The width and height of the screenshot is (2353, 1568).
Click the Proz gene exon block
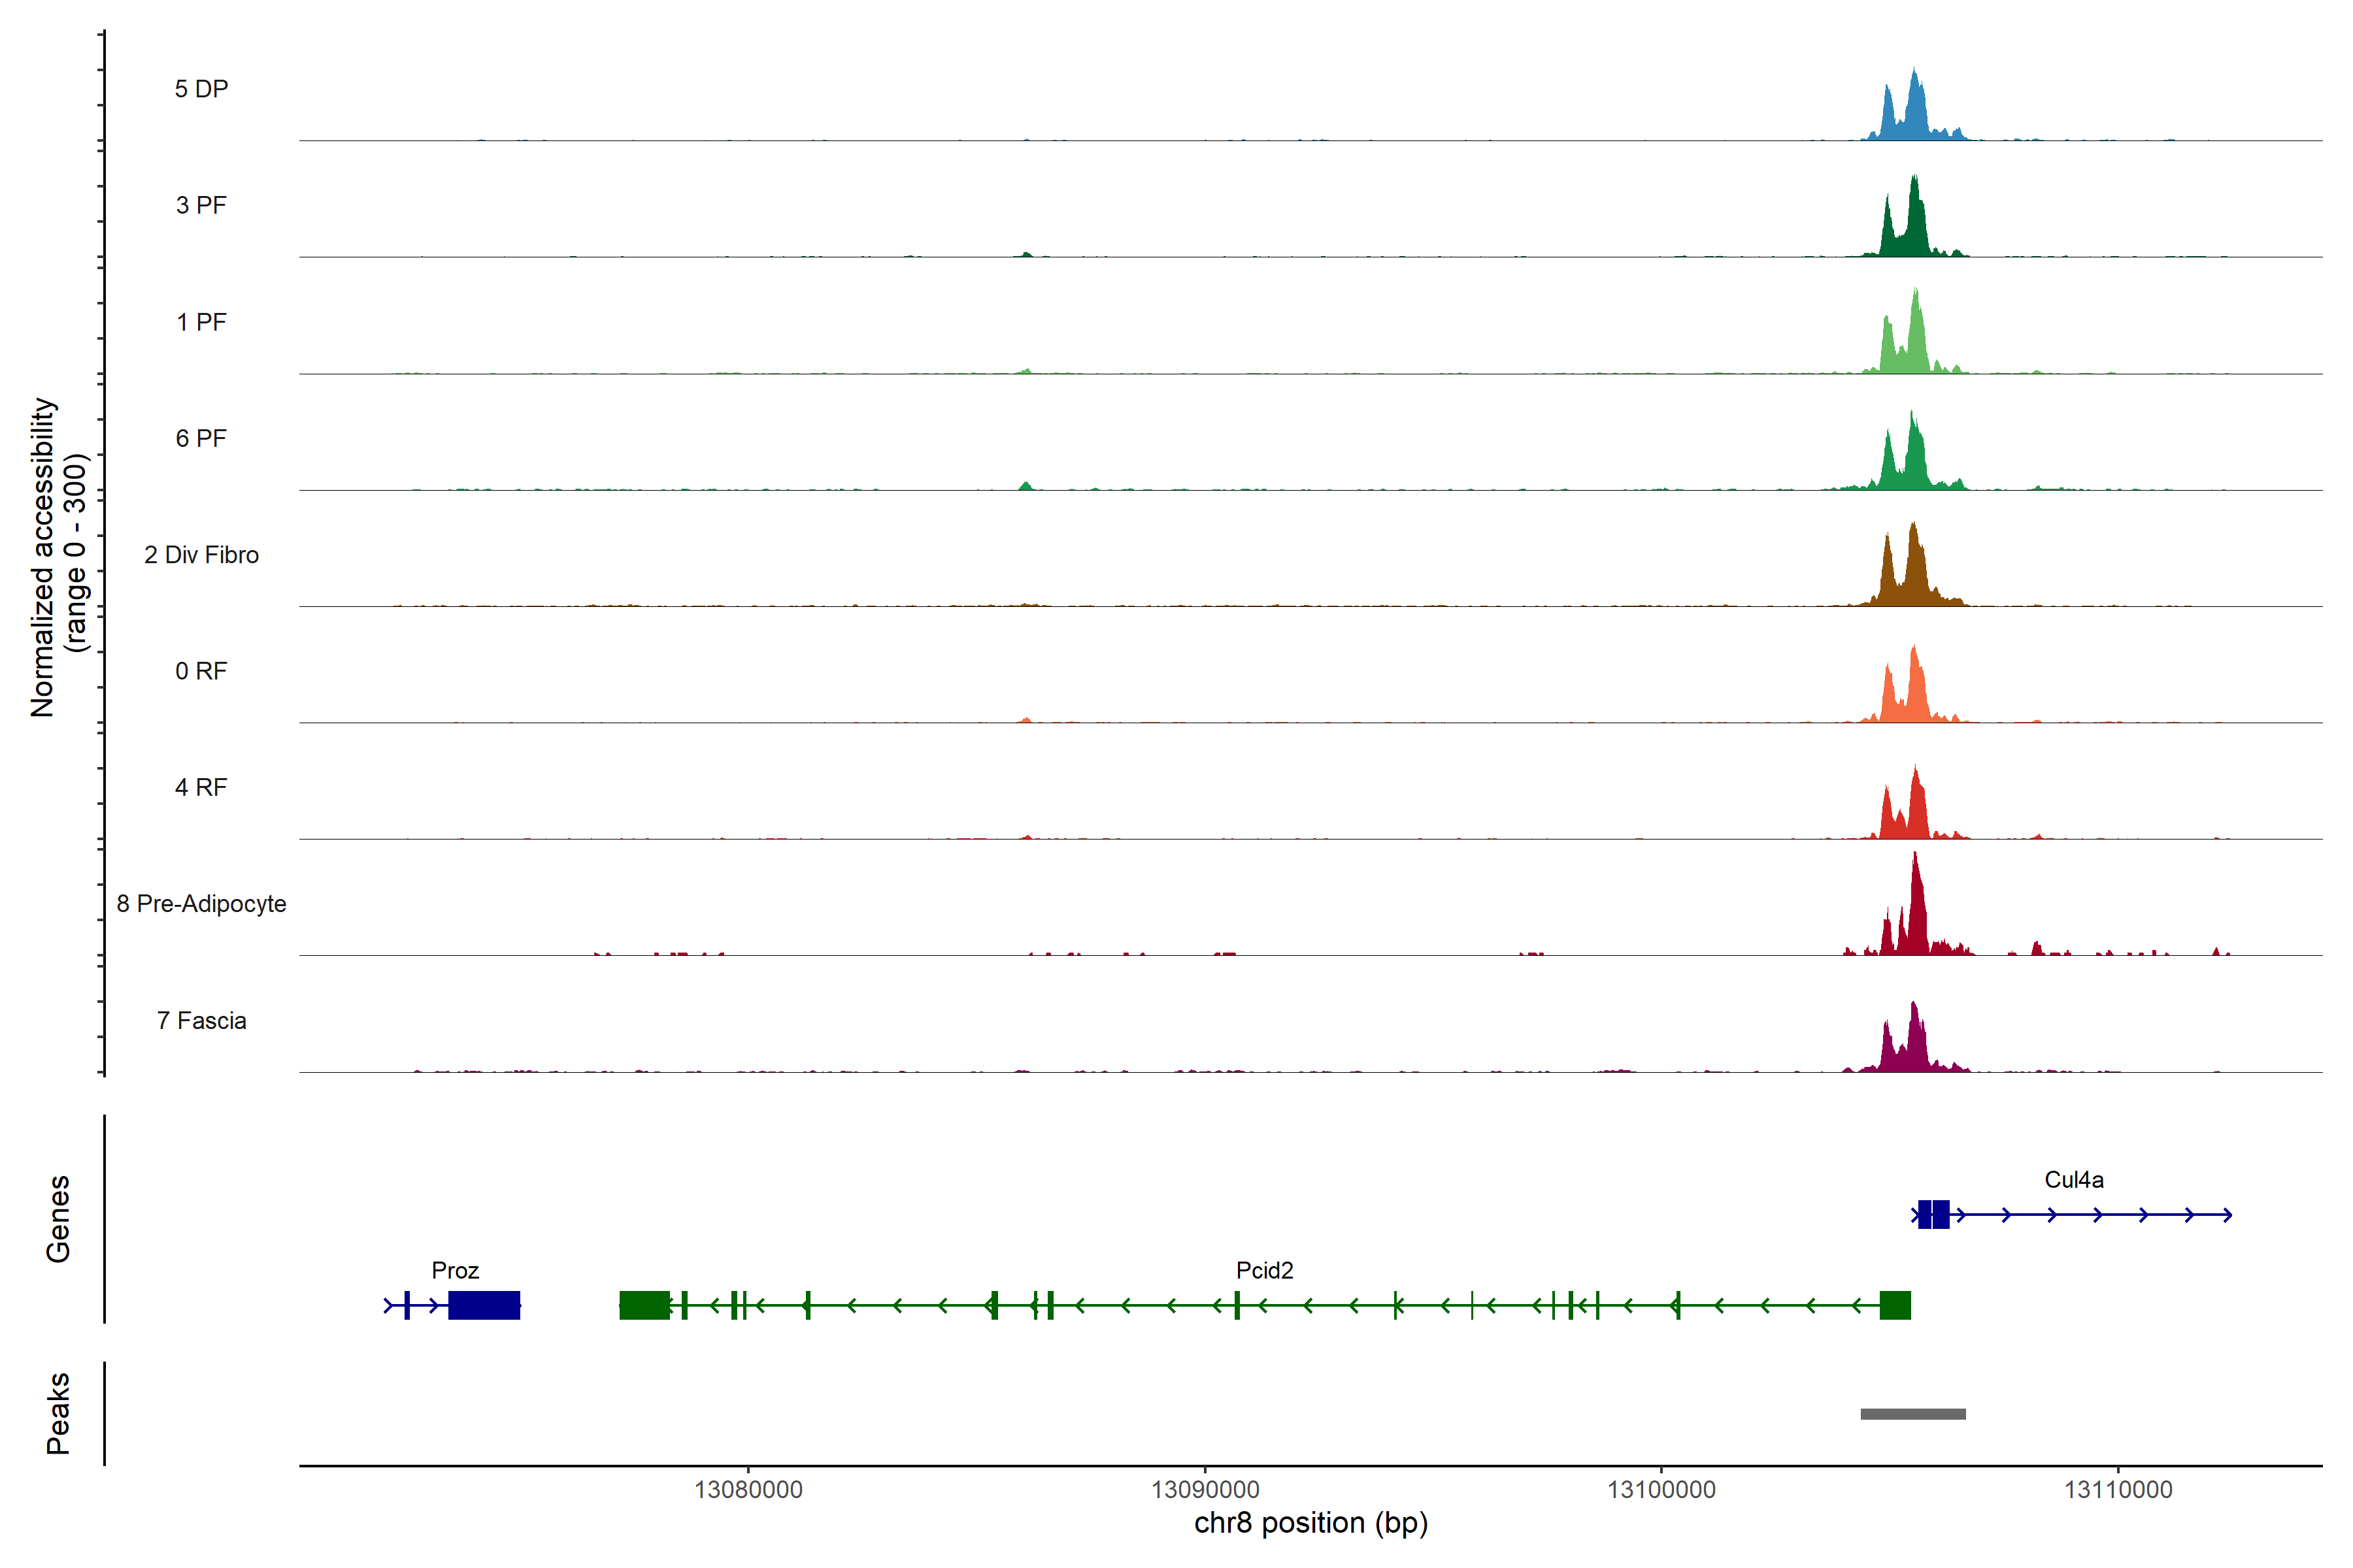(x=484, y=1305)
